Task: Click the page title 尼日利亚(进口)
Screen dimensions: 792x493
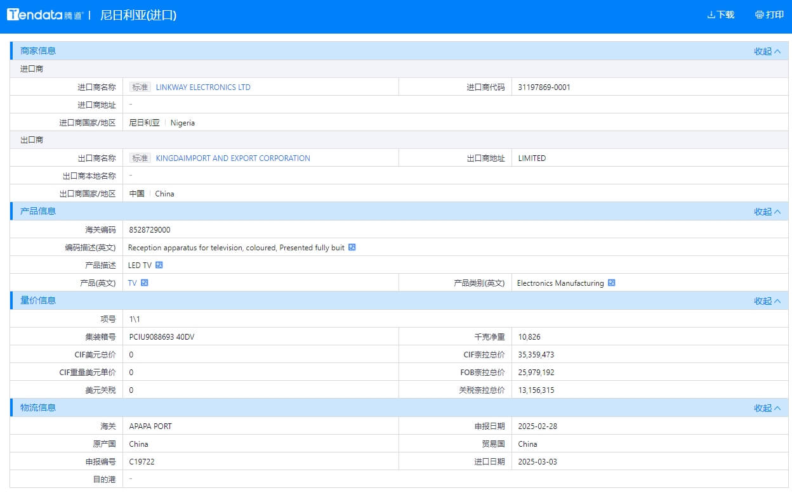Action: click(x=138, y=15)
